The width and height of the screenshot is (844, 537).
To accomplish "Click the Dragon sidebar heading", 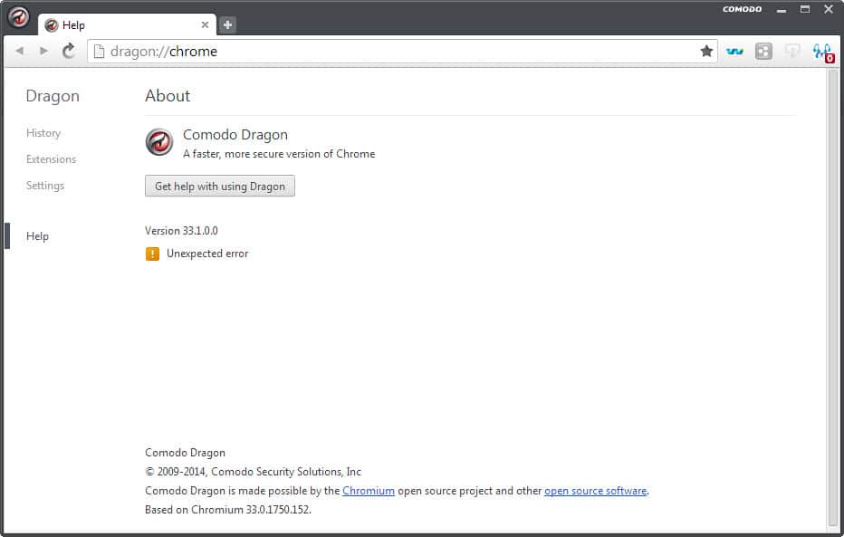I will pyautogui.click(x=53, y=96).
